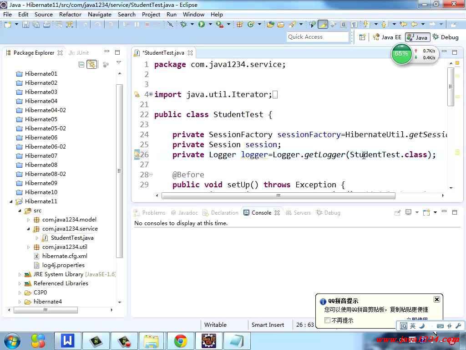Expand the folded imports at line 4
Viewport: 466px width, 350px height.
151,94
